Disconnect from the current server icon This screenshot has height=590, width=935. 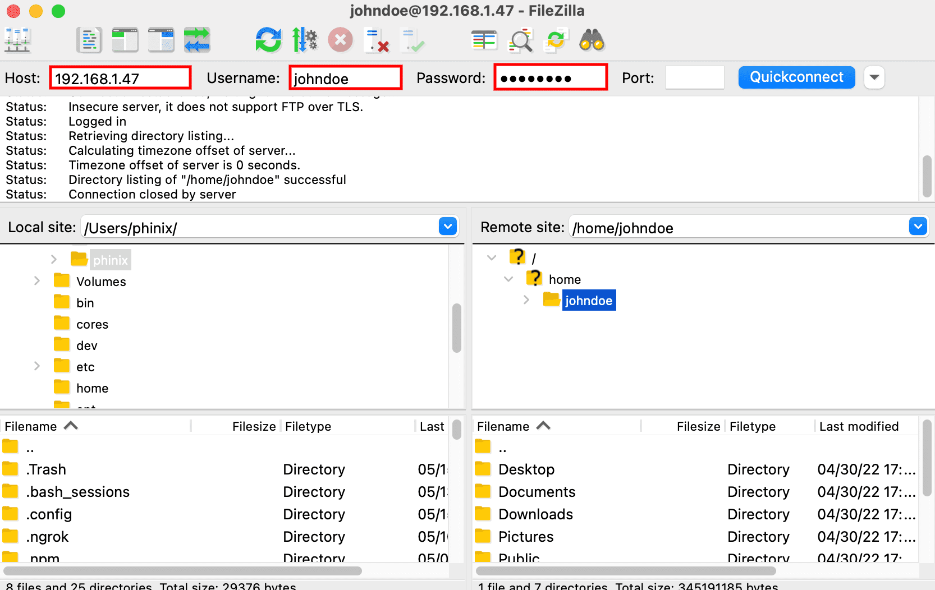tap(377, 40)
